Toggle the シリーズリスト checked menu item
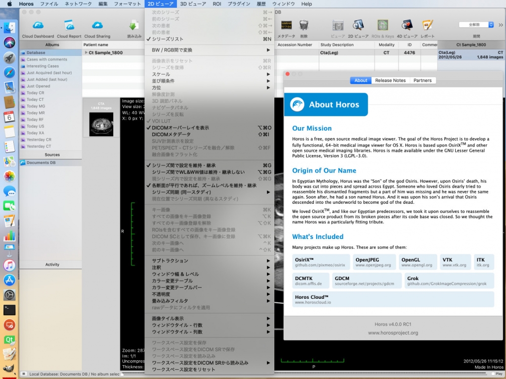The height and width of the screenshot is (379, 506). (210, 39)
